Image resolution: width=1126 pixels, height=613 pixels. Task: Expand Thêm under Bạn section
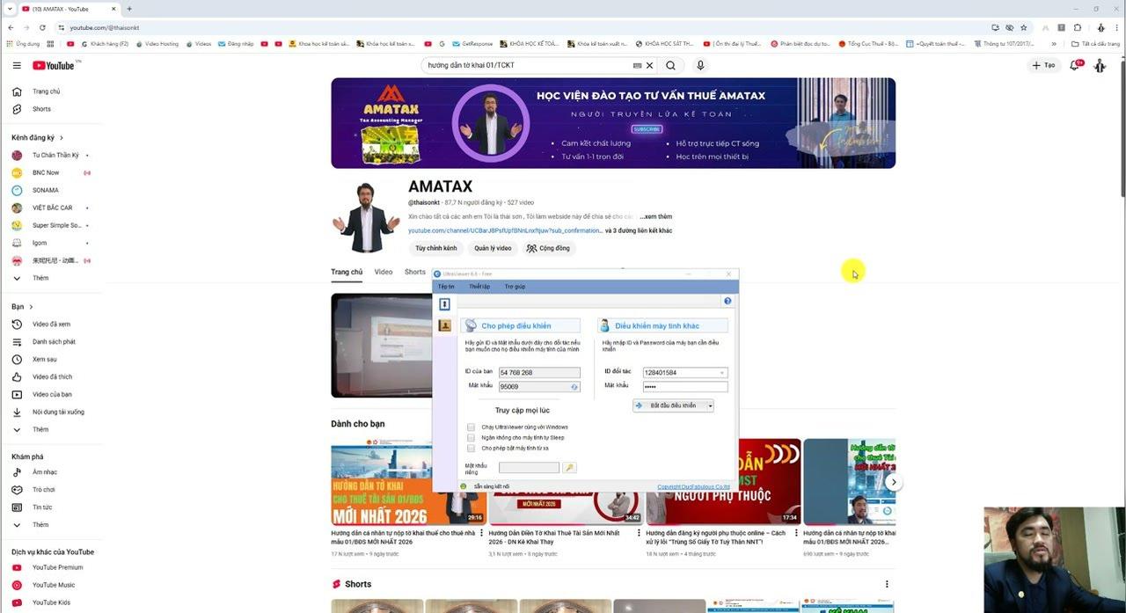(40, 429)
